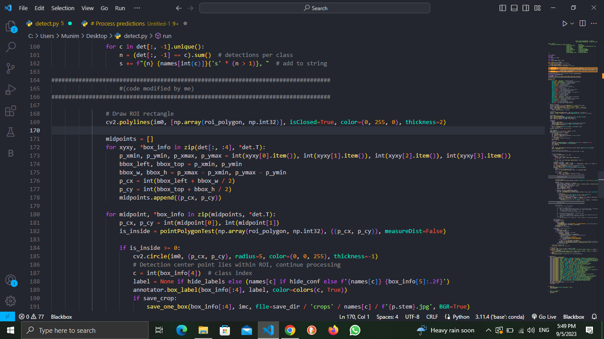Open the Selection menu
This screenshot has width=604, height=339.
click(x=63, y=8)
